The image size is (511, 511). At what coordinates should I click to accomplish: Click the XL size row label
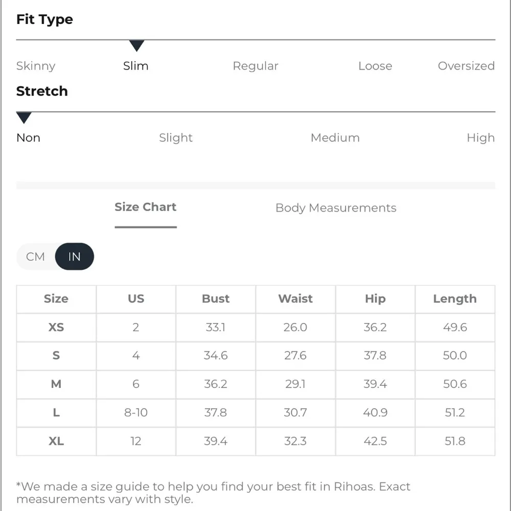click(x=56, y=441)
